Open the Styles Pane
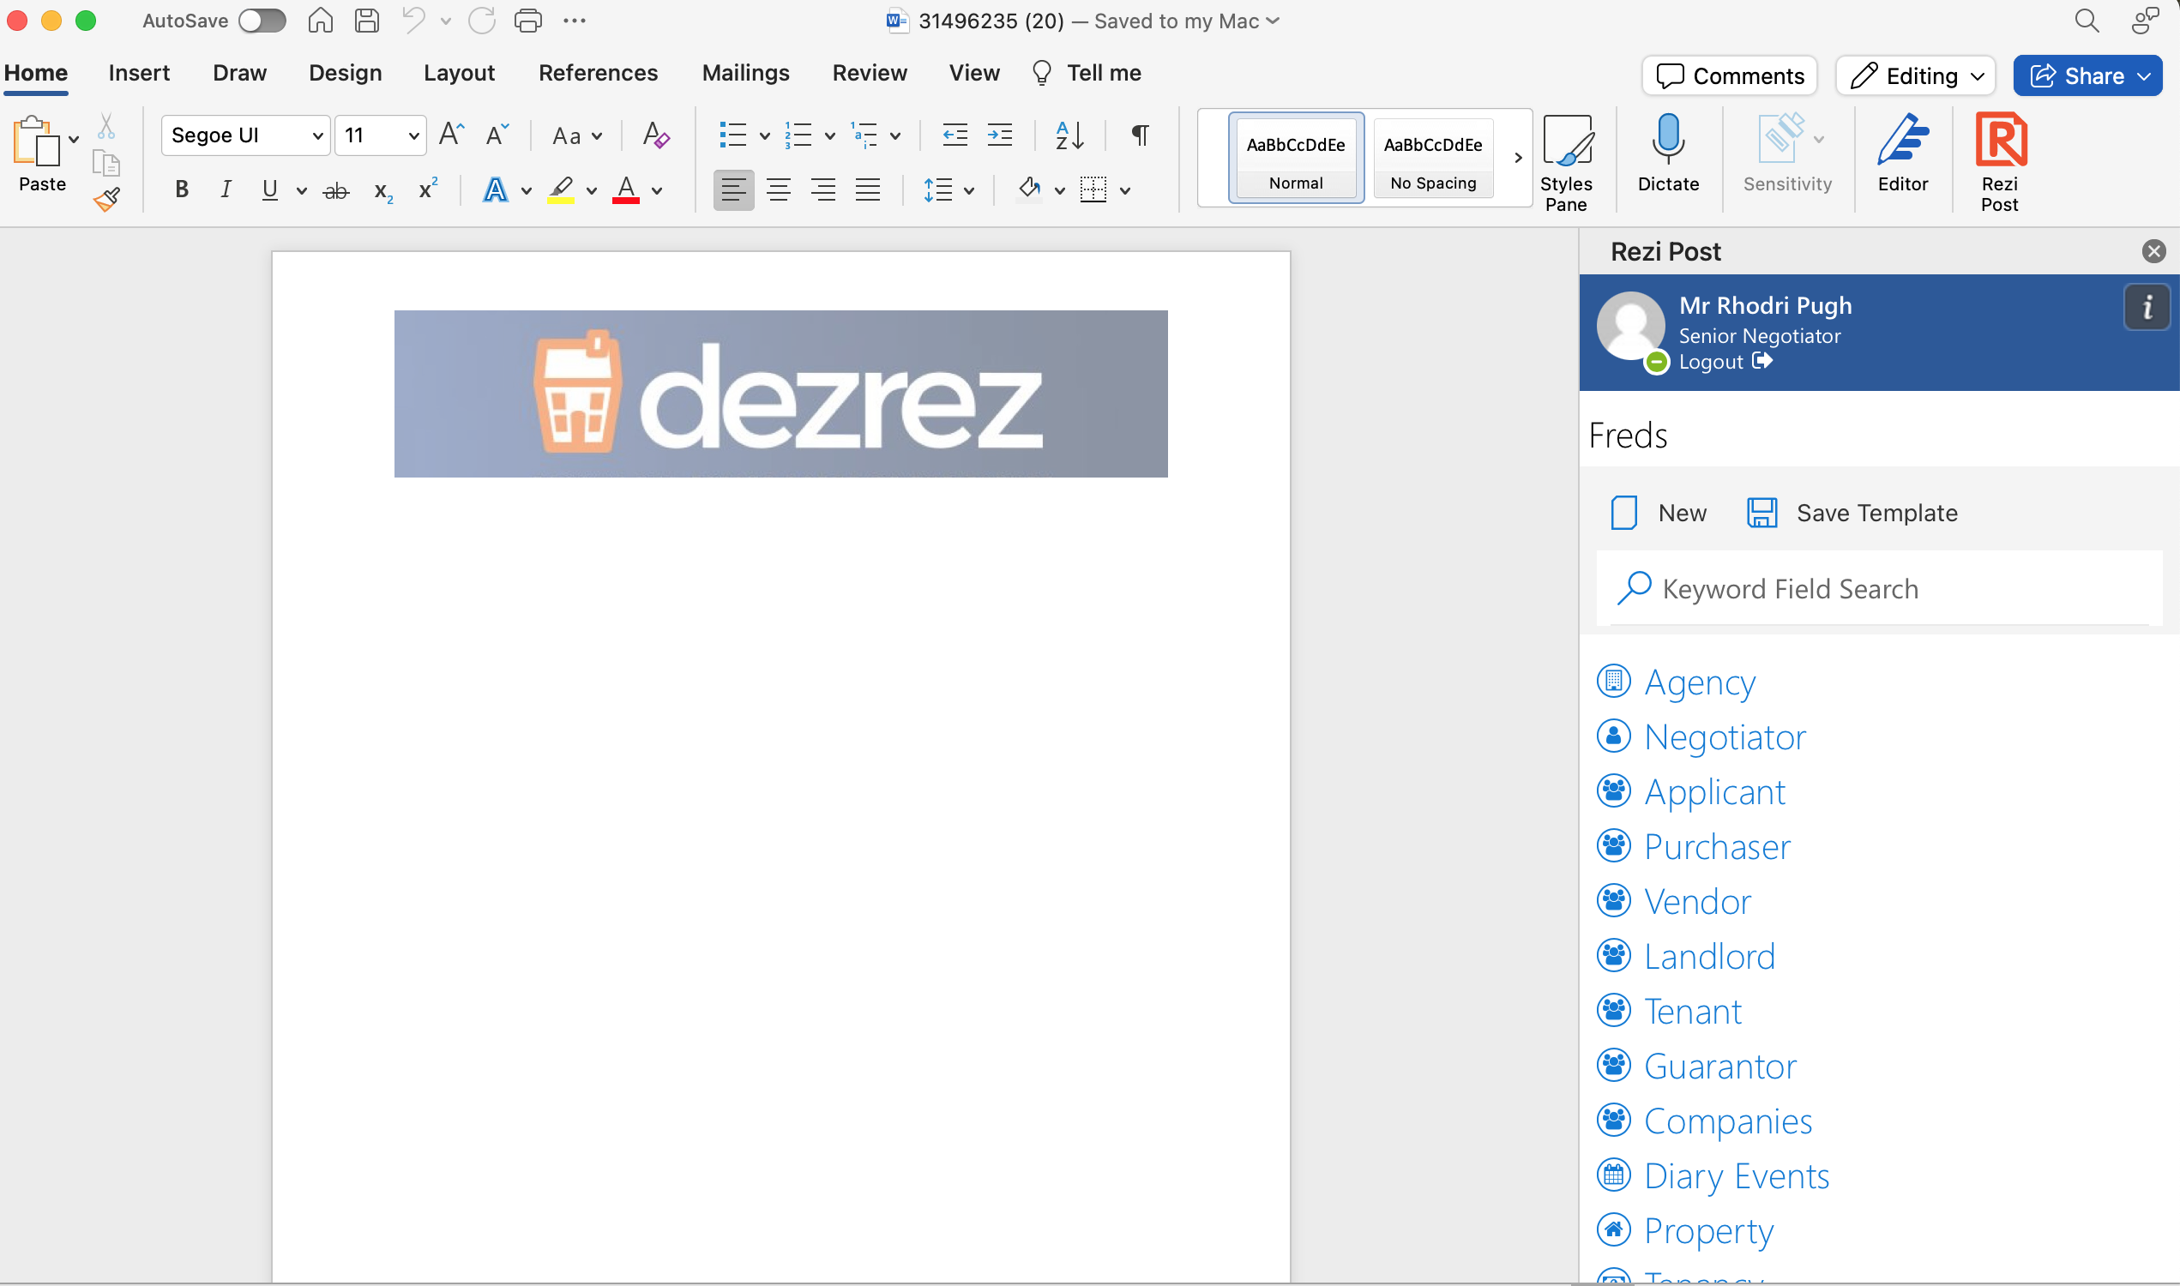This screenshot has width=2180, height=1286. (x=1565, y=163)
